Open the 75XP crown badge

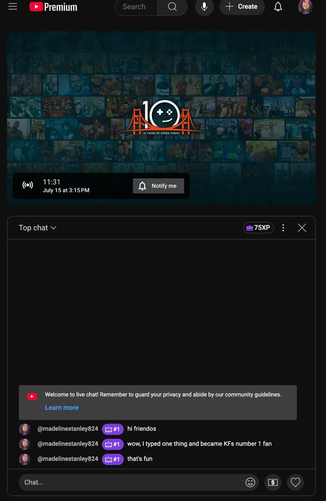click(x=258, y=227)
